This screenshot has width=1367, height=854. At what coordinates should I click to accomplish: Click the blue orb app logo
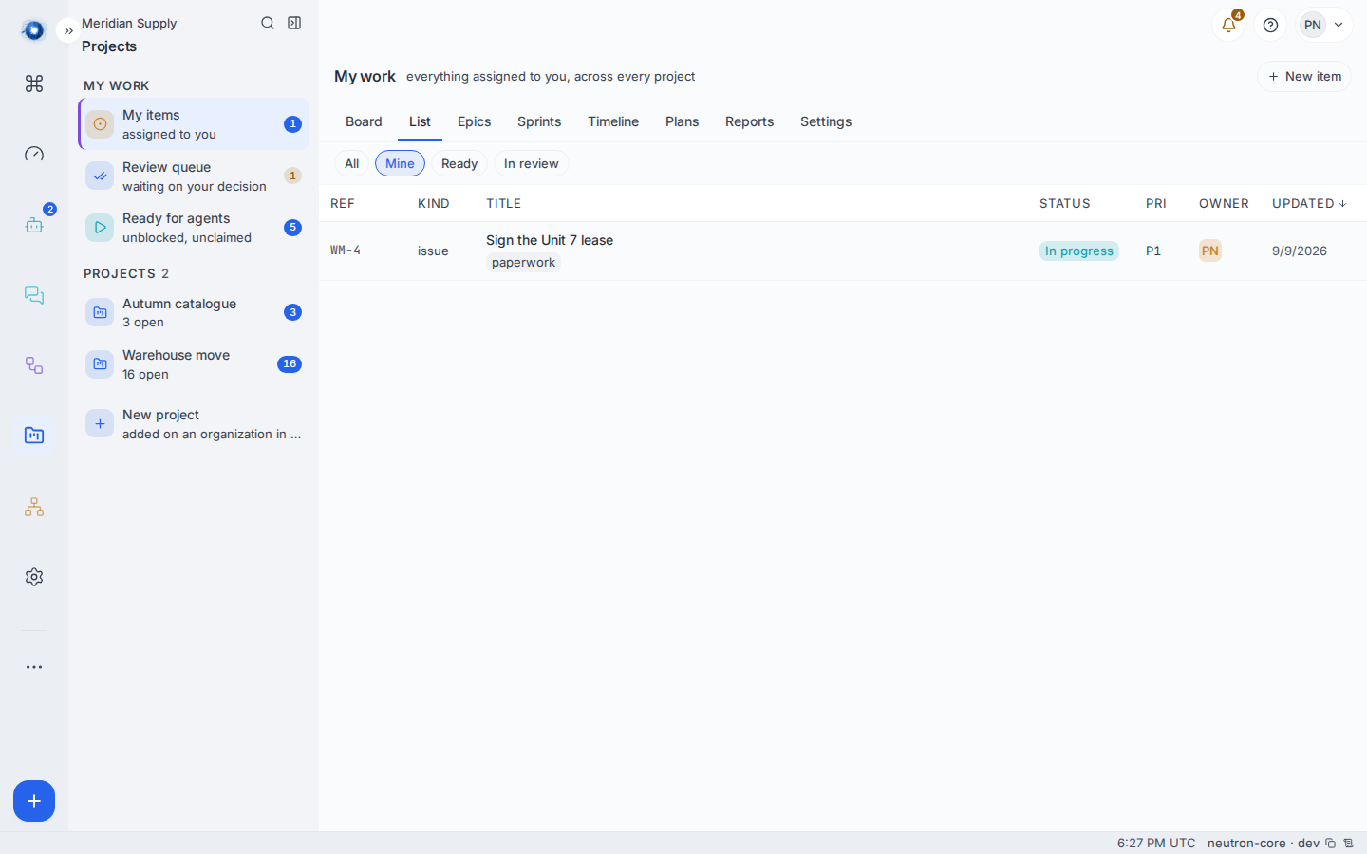pyautogui.click(x=34, y=30)
